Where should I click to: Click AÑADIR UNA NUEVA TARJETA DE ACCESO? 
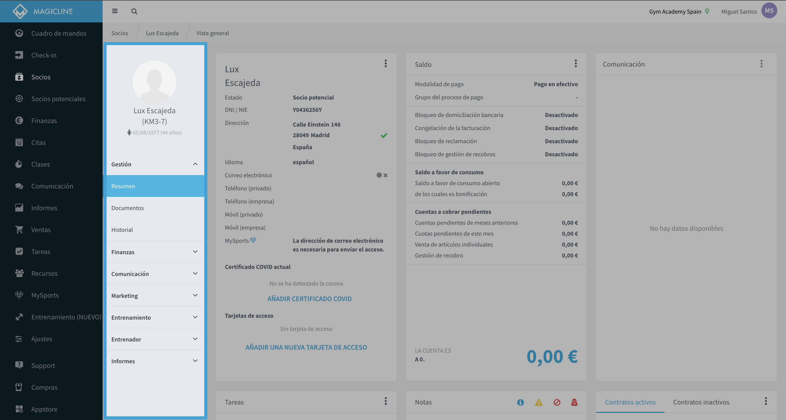pyautogui.click(x=306, y=347)
